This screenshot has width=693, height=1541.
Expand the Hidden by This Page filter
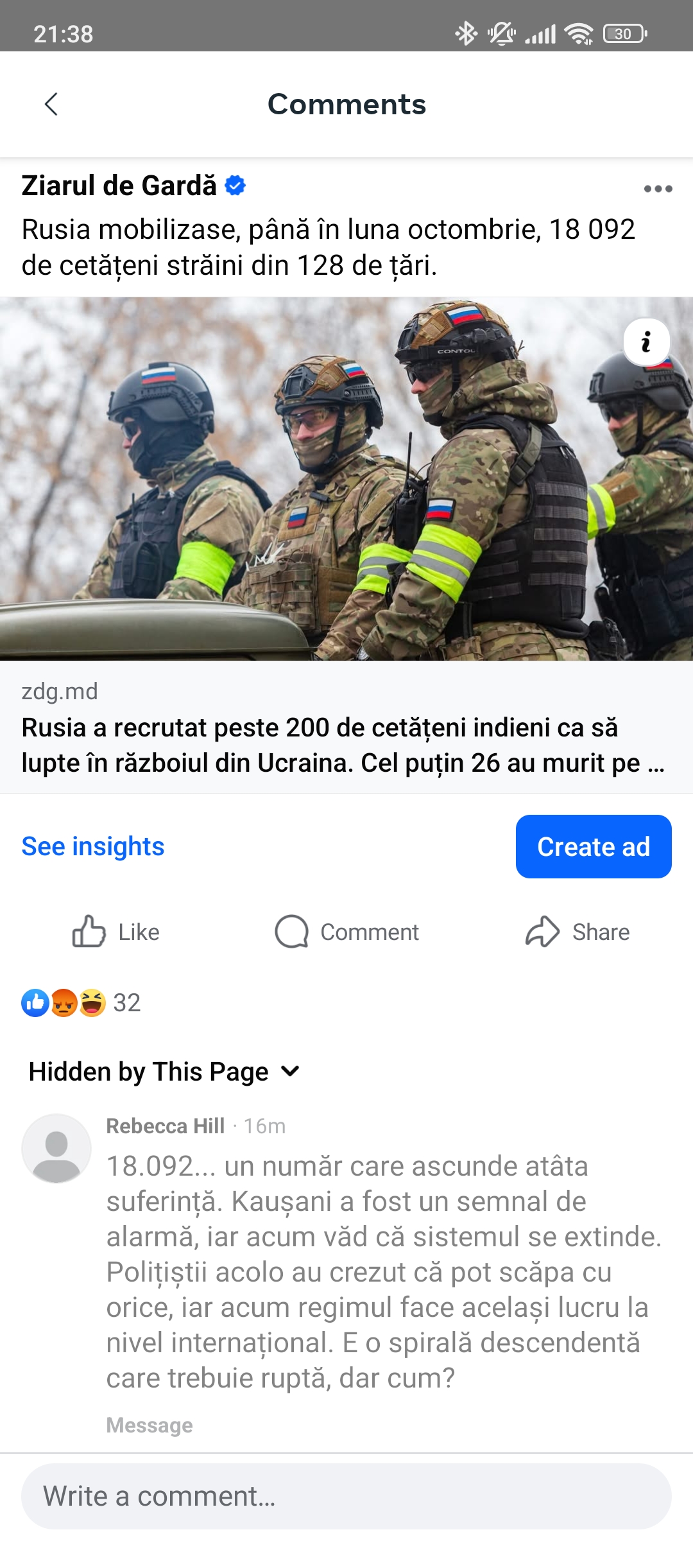coord(165,1072)
